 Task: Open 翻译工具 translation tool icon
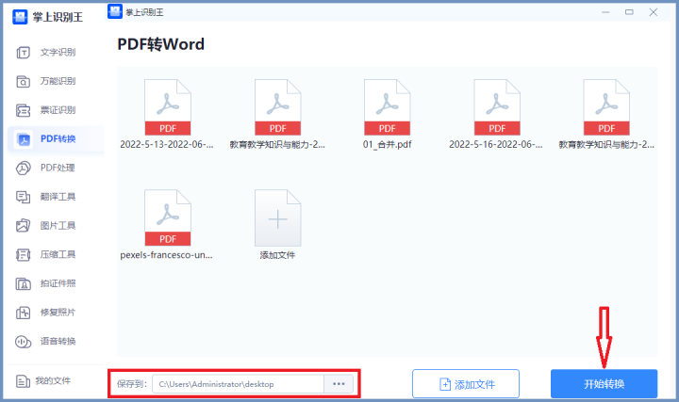(23, 197)
